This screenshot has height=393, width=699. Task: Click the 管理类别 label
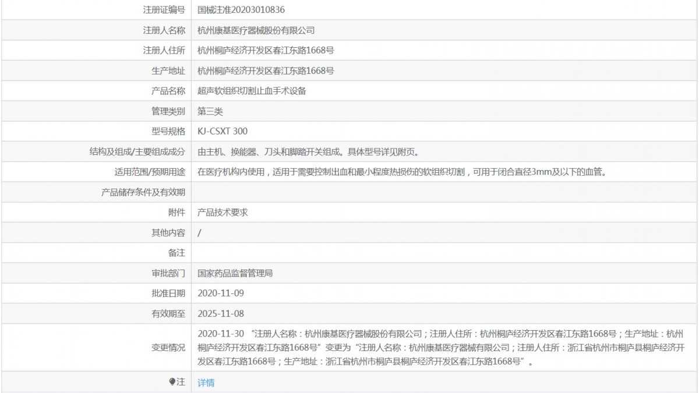tap(168, 111)
